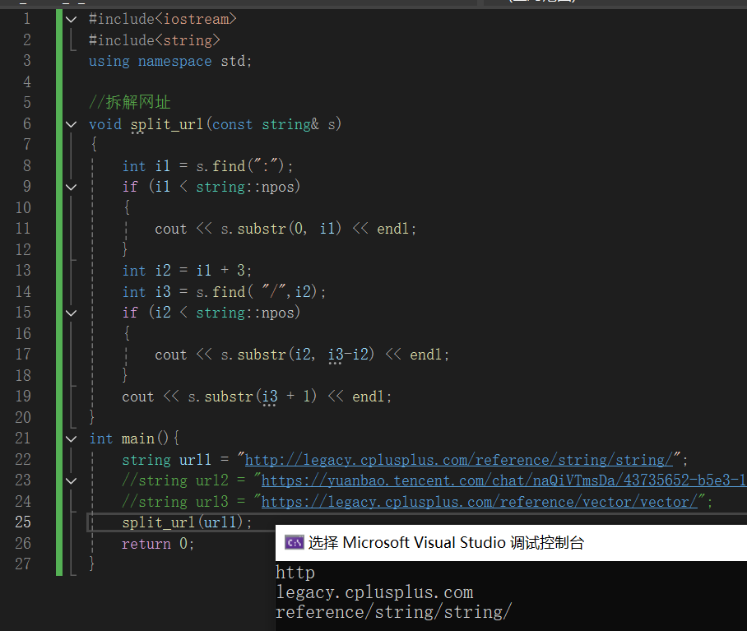Click the //拆解网址 comment
747x631 pixels.
tap(130, 102)
